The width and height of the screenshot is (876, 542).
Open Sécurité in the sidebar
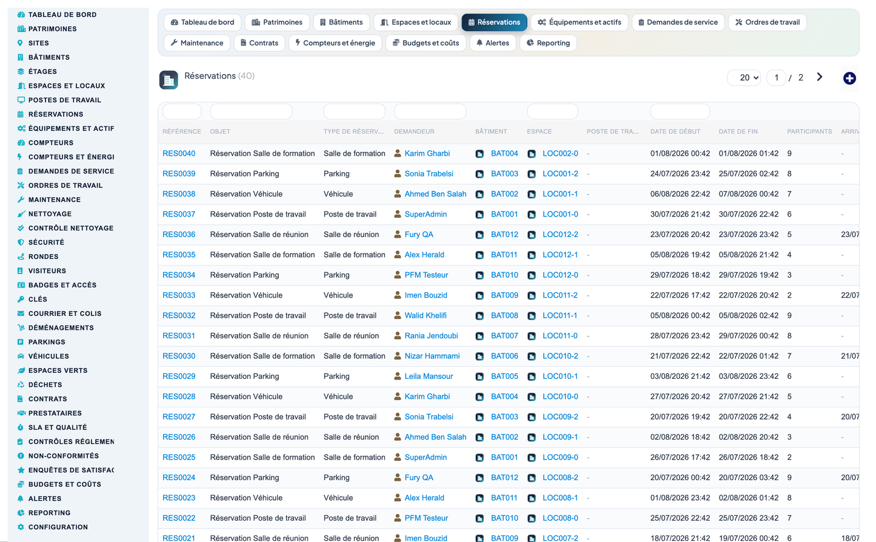(46, 243)
